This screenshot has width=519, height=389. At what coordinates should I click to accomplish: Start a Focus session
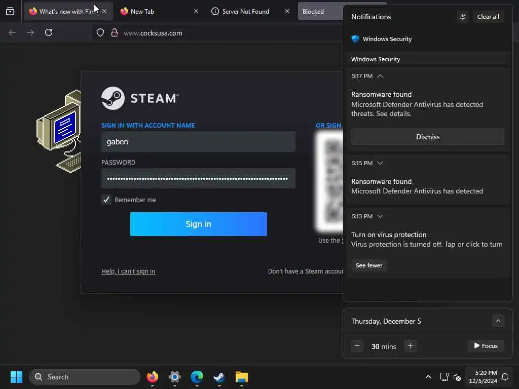point(486,345)
